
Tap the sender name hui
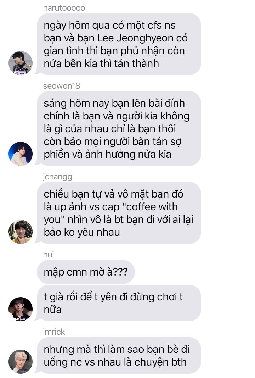(49, 255)
